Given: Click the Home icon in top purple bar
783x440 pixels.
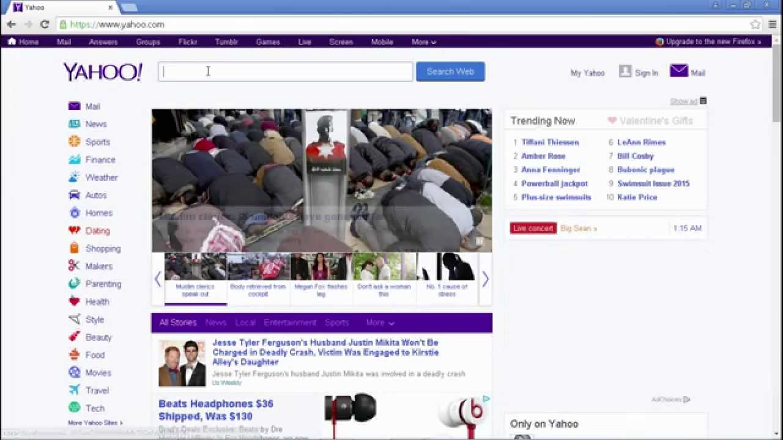Looking at the screenshot, I should pyautogui.click(x=12, y=42).
